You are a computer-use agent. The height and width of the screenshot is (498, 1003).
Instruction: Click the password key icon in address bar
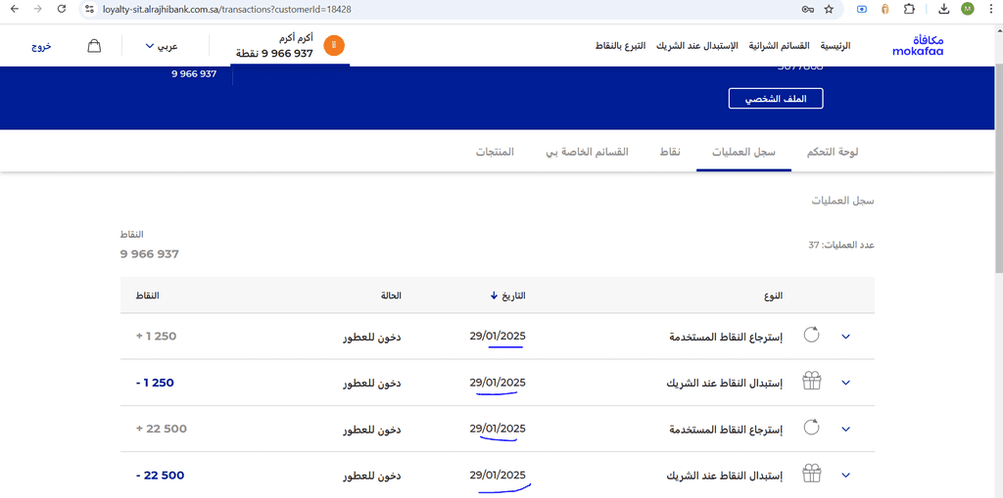pos(807,9)
